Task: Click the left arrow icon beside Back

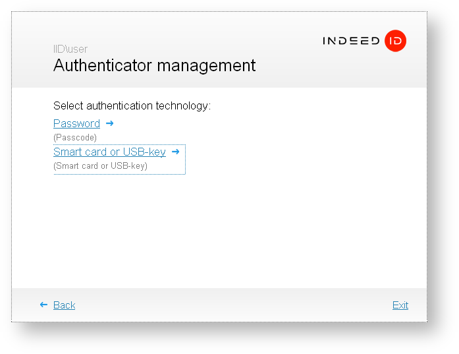Action: coord(43,305)
